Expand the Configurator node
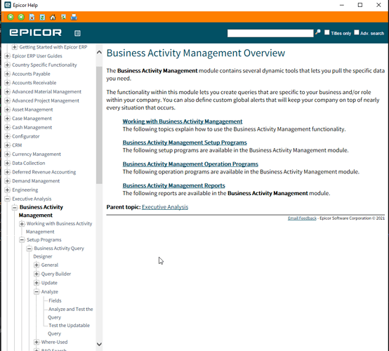 click(8, 136)
